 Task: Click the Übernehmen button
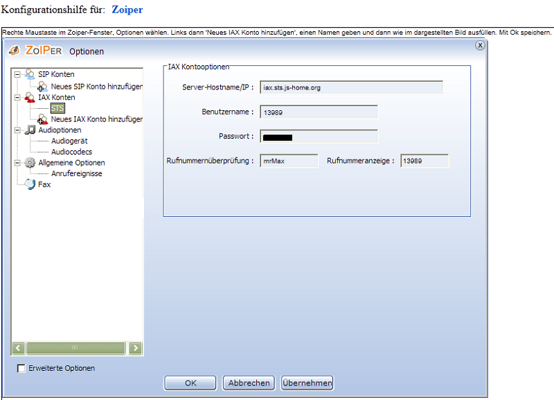307,383
